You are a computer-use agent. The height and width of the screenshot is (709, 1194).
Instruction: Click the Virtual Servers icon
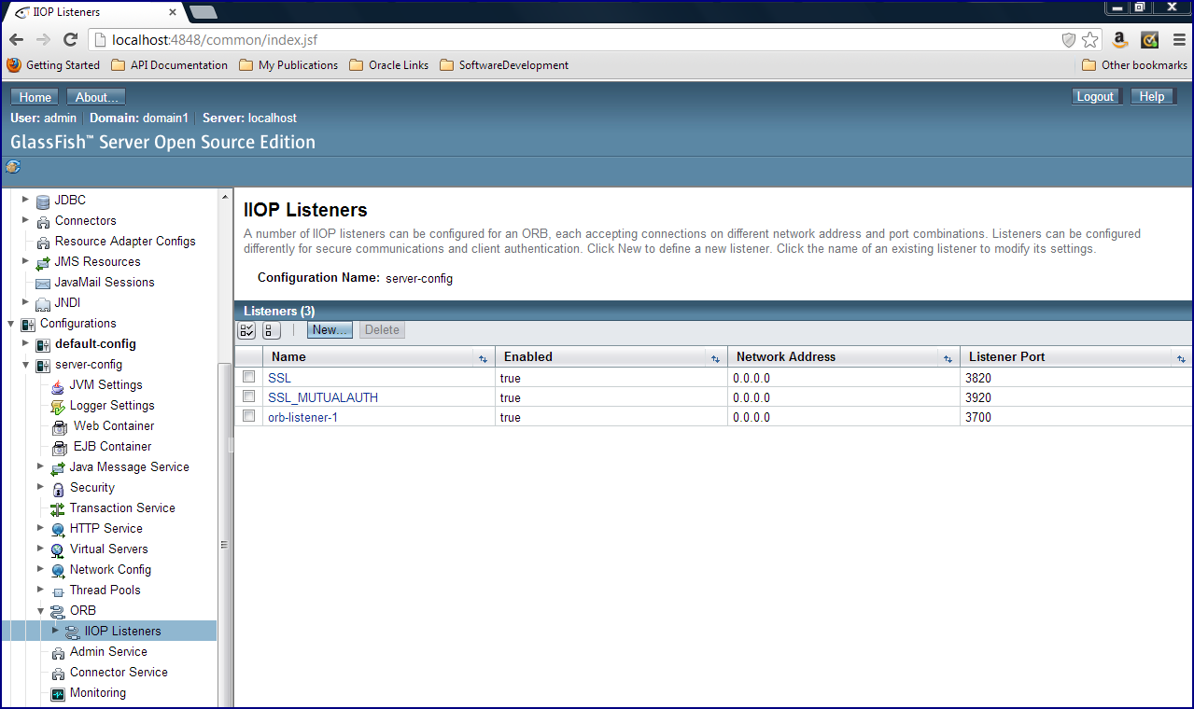coord(58,549)
